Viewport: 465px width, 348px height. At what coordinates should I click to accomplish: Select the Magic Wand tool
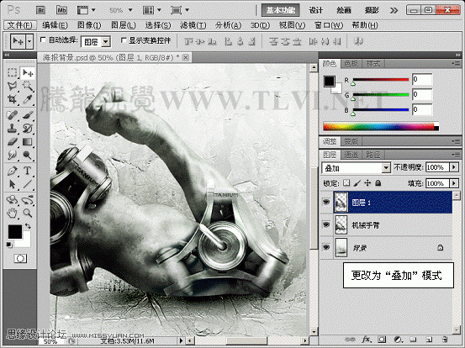28,86
